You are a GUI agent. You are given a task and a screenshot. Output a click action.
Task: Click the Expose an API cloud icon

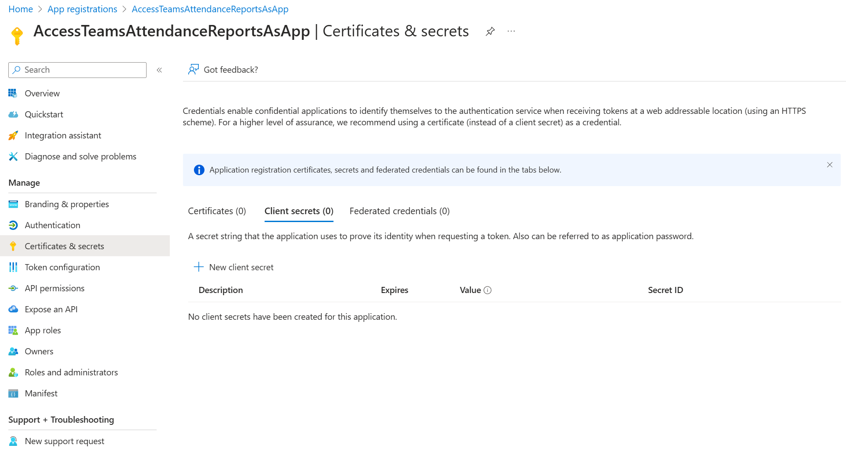(x=13, y=309)
